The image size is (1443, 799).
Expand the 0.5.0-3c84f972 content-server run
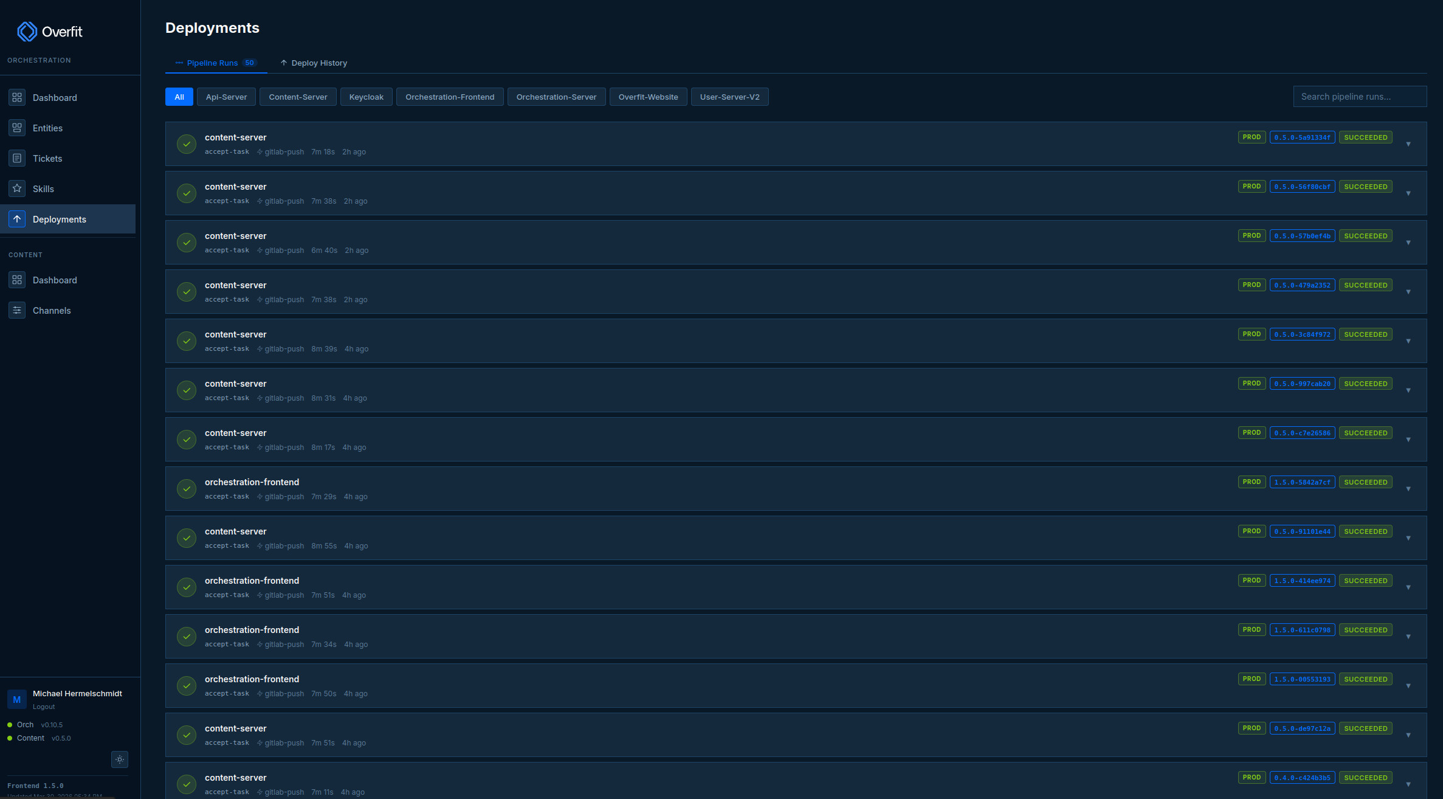click(1408, 341)
